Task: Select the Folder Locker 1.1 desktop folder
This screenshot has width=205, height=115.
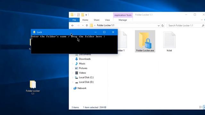Action: [x=33, y=88]
